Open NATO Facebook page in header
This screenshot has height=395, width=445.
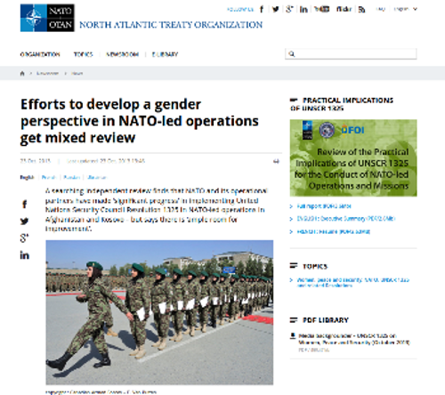click(x=262, y=9)
